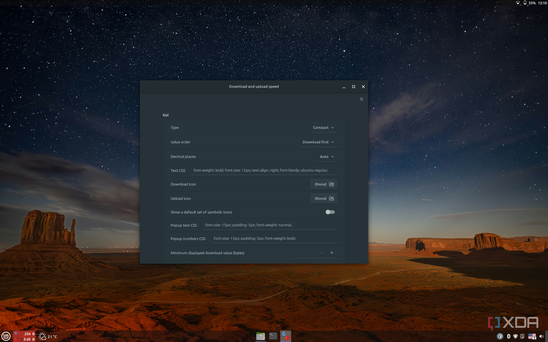Click the show desktop strip at panel edge
Image resolution: width=548 pixels, height=342 pixels.
pos(547,336)
